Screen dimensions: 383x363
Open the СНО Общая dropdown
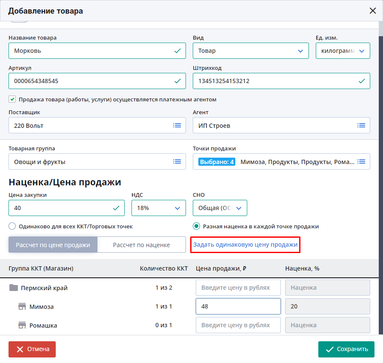tap(220, 208)
